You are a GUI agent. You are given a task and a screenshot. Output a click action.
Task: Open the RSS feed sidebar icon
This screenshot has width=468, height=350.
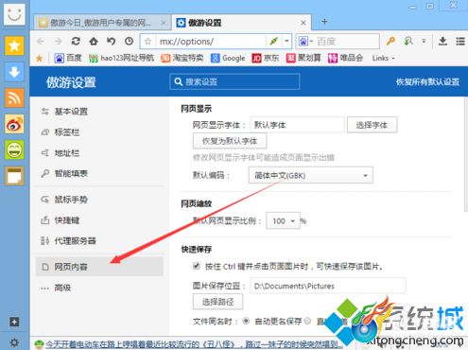14,97
